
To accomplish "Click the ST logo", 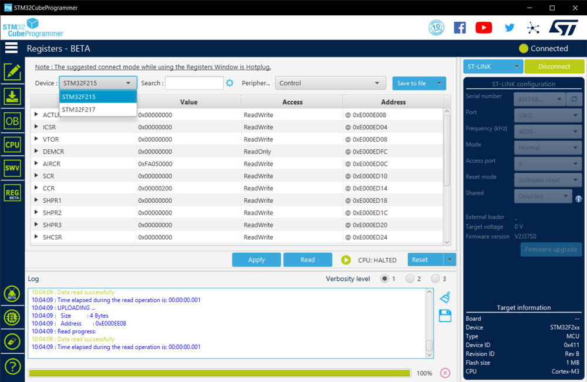I will coord(563,28).
